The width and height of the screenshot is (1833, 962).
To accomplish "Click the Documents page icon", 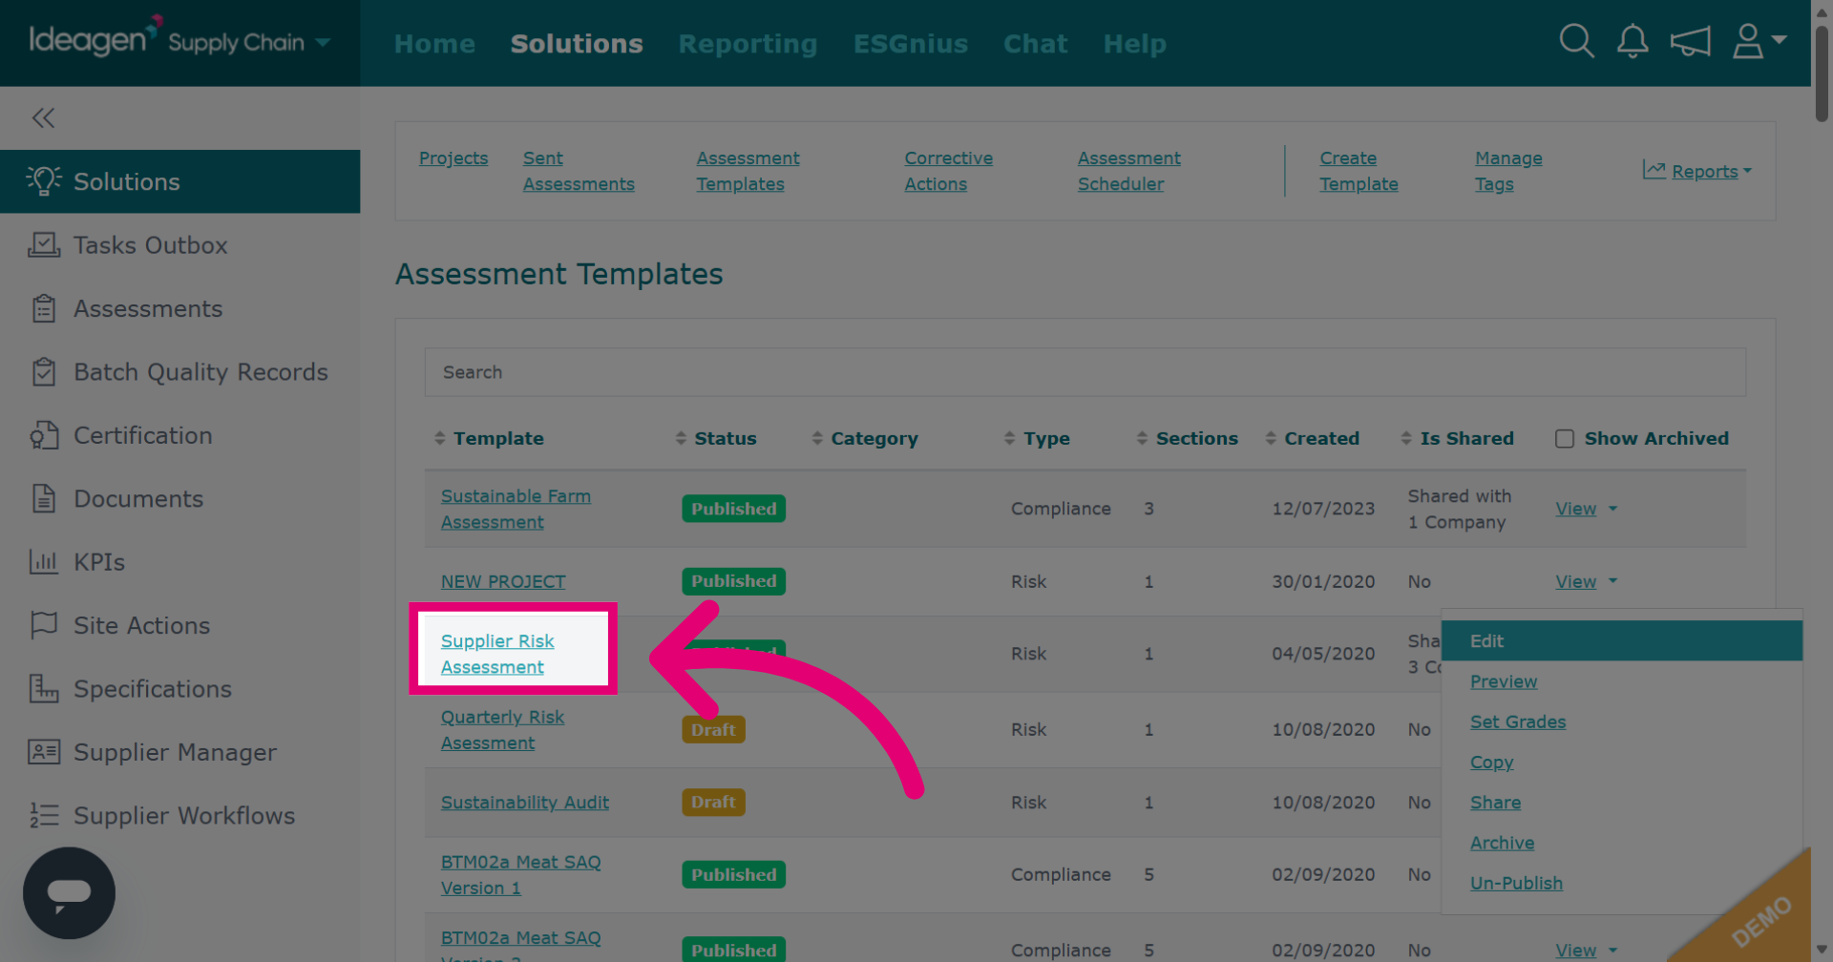I will click(x=44, y=498).
